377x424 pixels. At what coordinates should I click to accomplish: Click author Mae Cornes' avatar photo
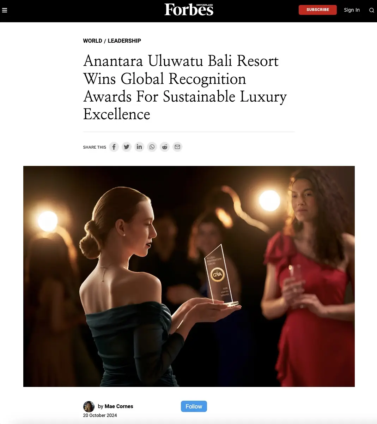(x=89, y=407)
